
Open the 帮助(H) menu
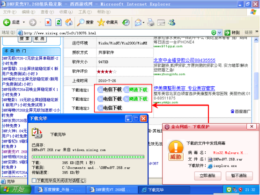pos(104,12)
